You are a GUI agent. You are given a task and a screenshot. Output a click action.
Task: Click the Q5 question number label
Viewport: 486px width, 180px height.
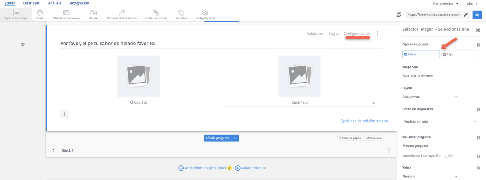pos(23,44)
